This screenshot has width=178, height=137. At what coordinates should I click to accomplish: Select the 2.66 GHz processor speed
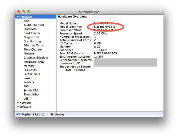[x=101, y=33]
